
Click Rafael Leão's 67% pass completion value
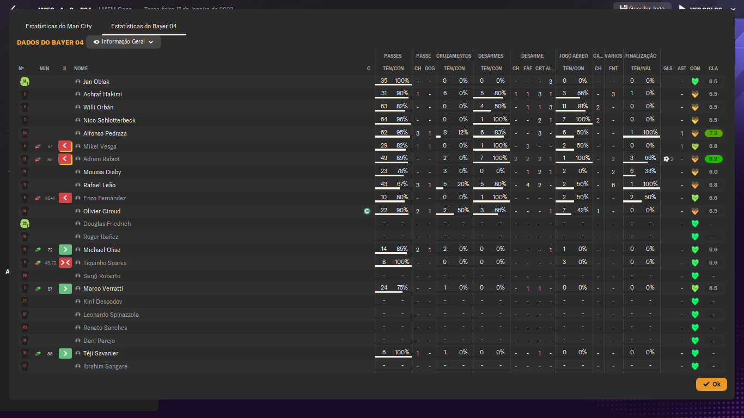click(402, 184)
